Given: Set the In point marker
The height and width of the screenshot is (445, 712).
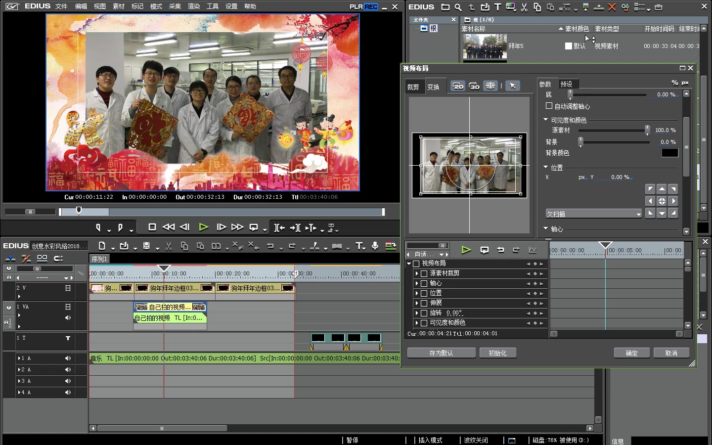Looking at the screenshot, I should point(98,227).
